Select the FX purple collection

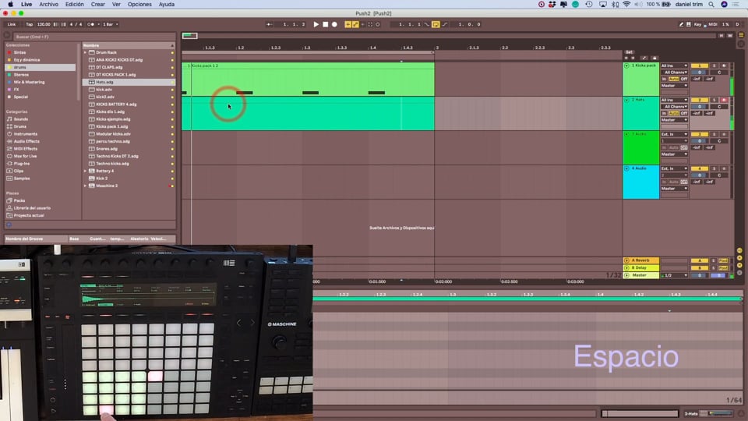[16, 90]
